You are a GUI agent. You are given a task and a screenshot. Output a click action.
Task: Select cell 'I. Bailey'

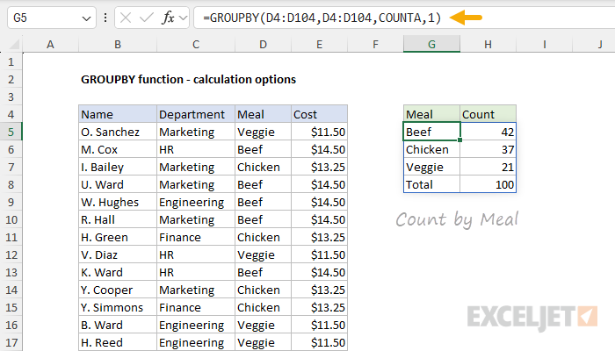tap(118, 168)
